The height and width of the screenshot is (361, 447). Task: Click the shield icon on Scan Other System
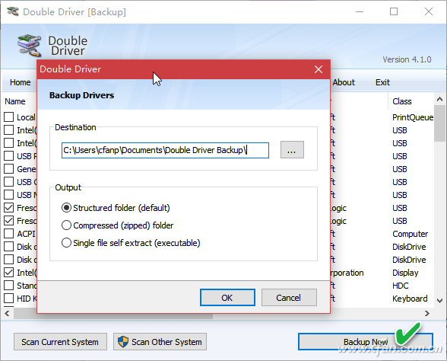pos(123,341)
